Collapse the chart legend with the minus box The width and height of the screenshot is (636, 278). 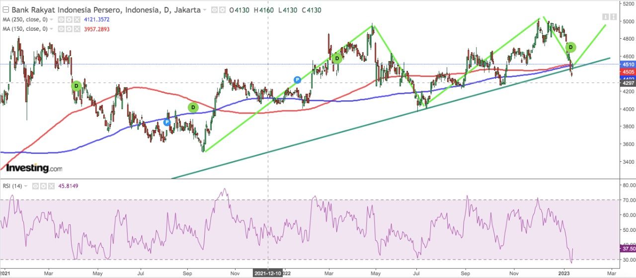(5, 9)
